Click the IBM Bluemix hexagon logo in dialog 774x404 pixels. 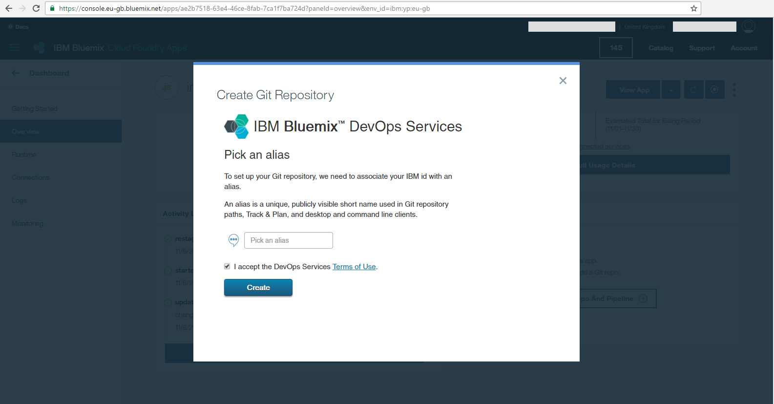point(237,127)
